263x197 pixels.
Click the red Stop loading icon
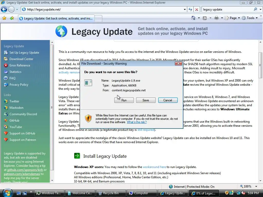click(196, 9)
